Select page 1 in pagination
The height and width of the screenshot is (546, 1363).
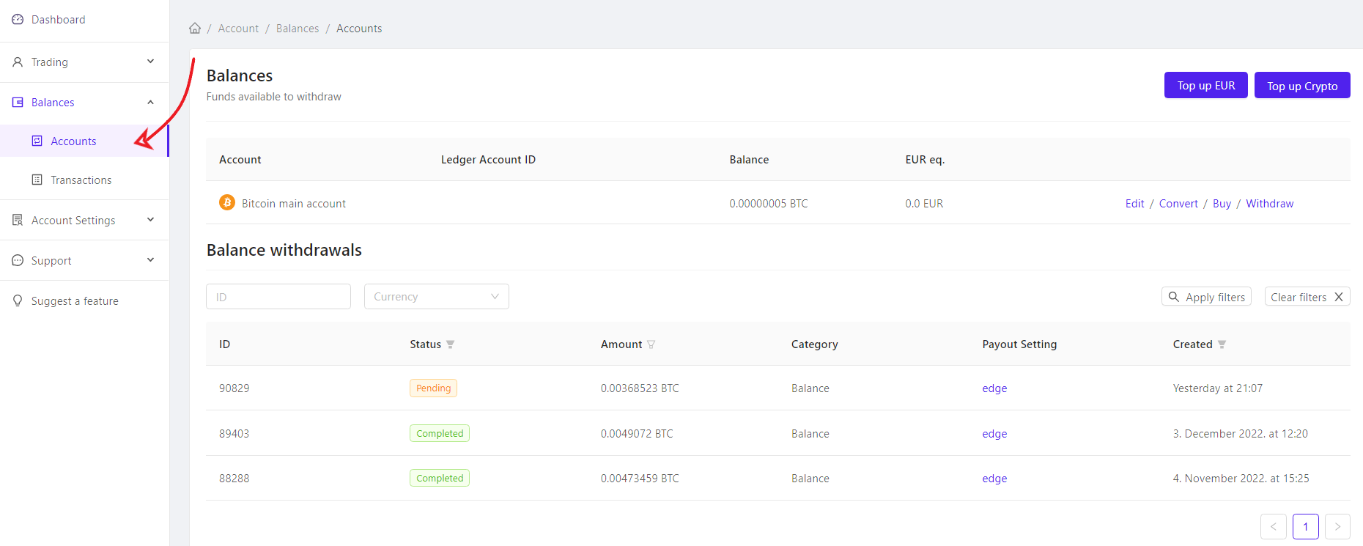(x=1306, y=526)
